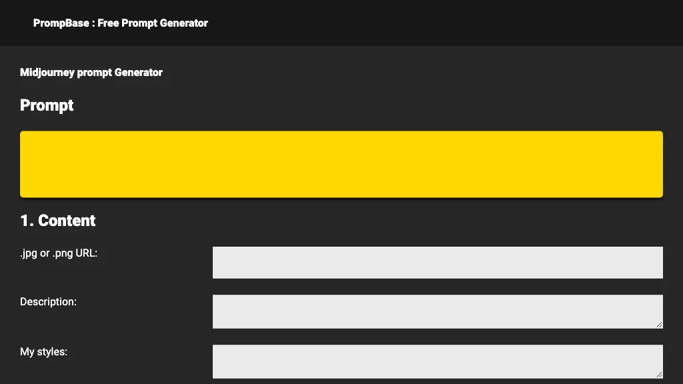Click into the Description text area

[x=438, y=311]
